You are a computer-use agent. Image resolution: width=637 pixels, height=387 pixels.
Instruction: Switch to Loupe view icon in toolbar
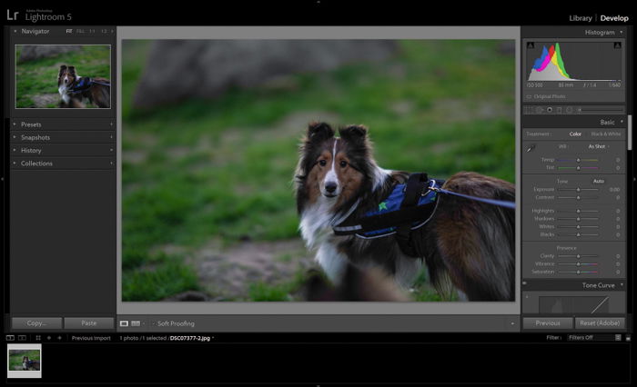point(124,323)
